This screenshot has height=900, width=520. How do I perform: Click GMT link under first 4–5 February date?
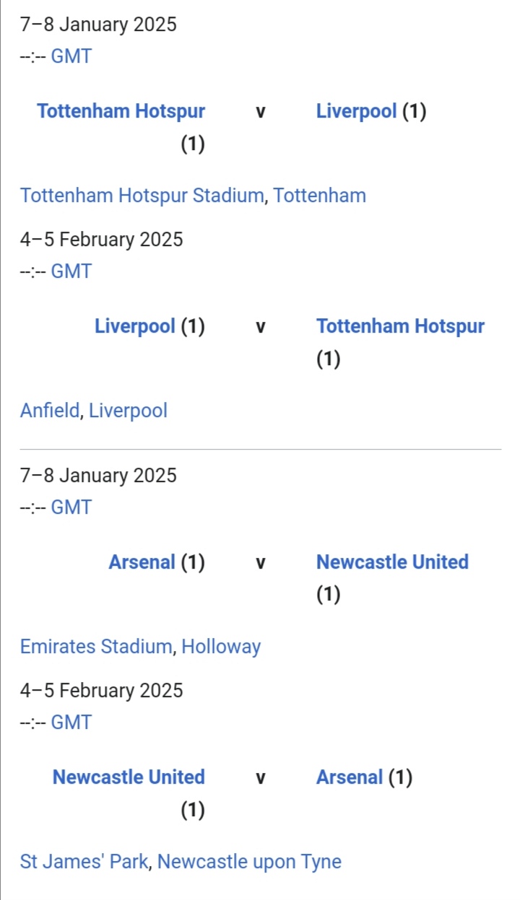click(71, 271)
